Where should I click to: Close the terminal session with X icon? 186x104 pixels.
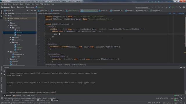(5, 75)
